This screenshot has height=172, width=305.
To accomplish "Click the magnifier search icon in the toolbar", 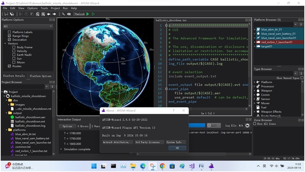I will click(63, 14).
